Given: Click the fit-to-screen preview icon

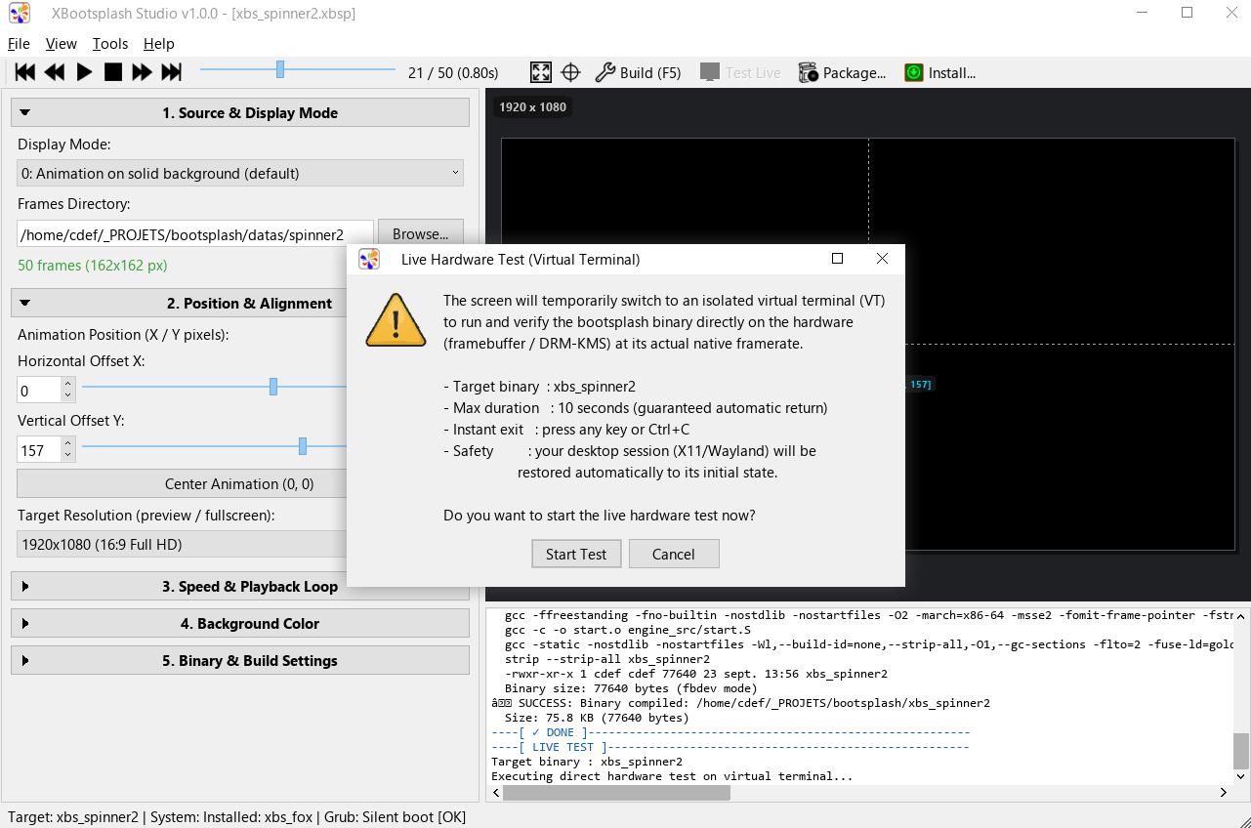Looking at the screenshot, I should click(540, 72).
